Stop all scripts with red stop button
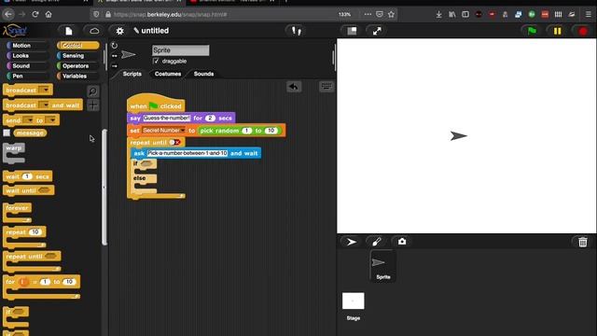This screenshot has height=336, width=597. [583, 31]
